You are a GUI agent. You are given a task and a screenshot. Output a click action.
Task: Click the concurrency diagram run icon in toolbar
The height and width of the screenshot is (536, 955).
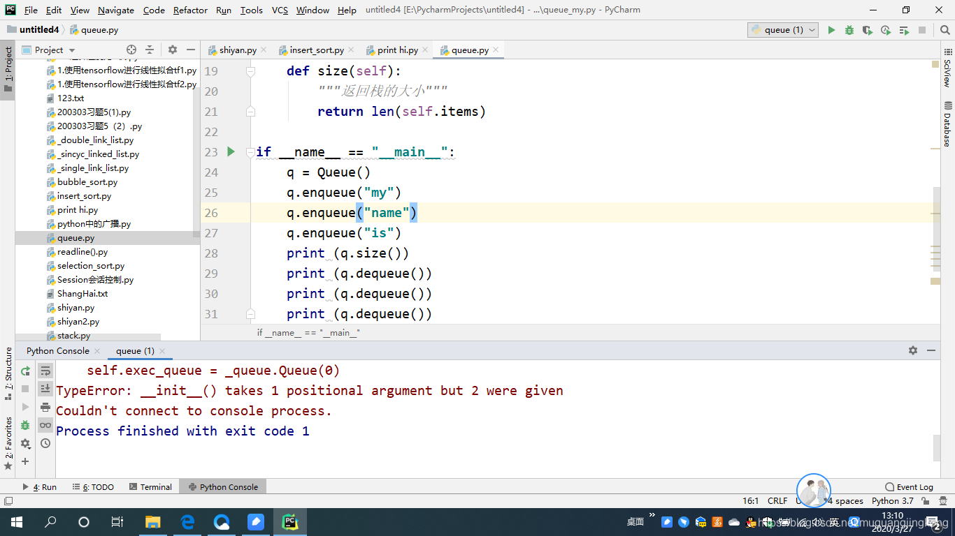(904, 30)
